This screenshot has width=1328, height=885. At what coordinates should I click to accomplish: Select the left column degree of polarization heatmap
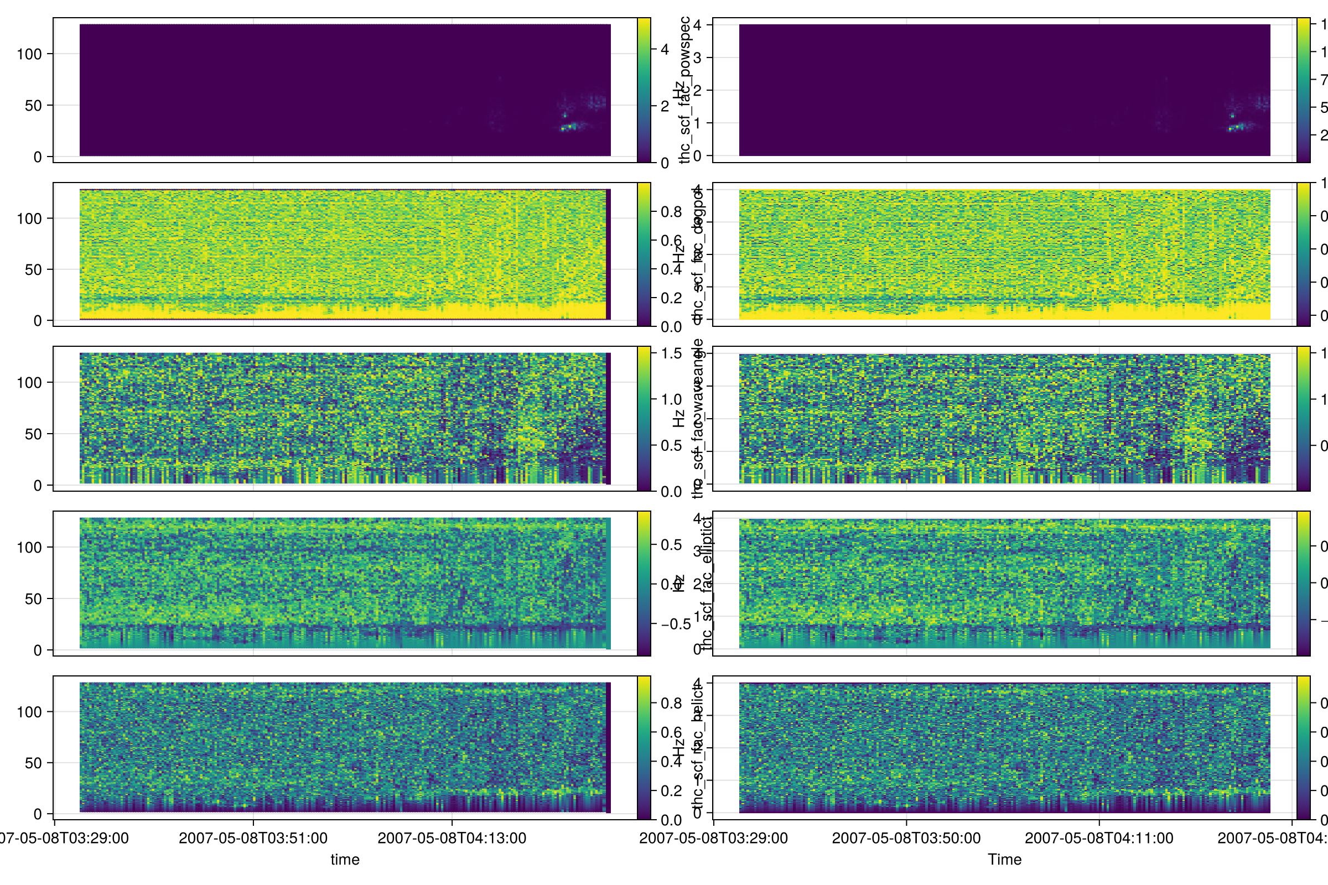tap(345, 254)
